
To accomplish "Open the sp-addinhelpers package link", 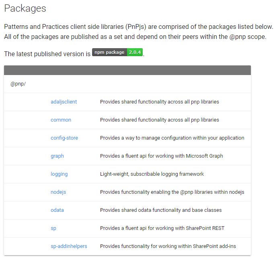I will click(x=69, y=246).
